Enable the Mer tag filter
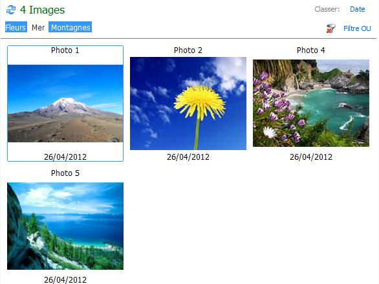 (38, 27)
